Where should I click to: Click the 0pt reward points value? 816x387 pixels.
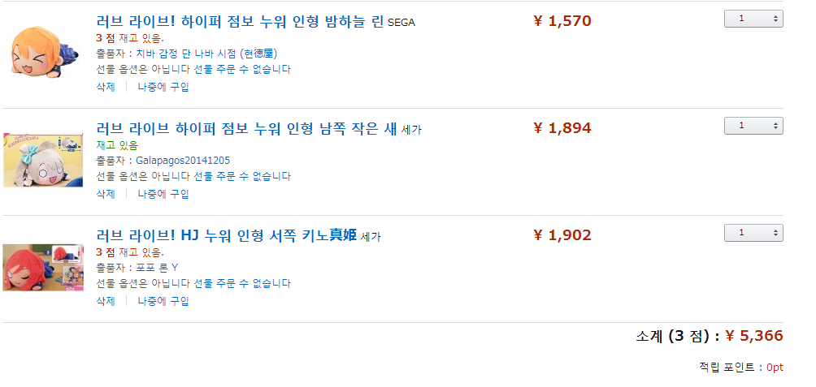[775, 368]
